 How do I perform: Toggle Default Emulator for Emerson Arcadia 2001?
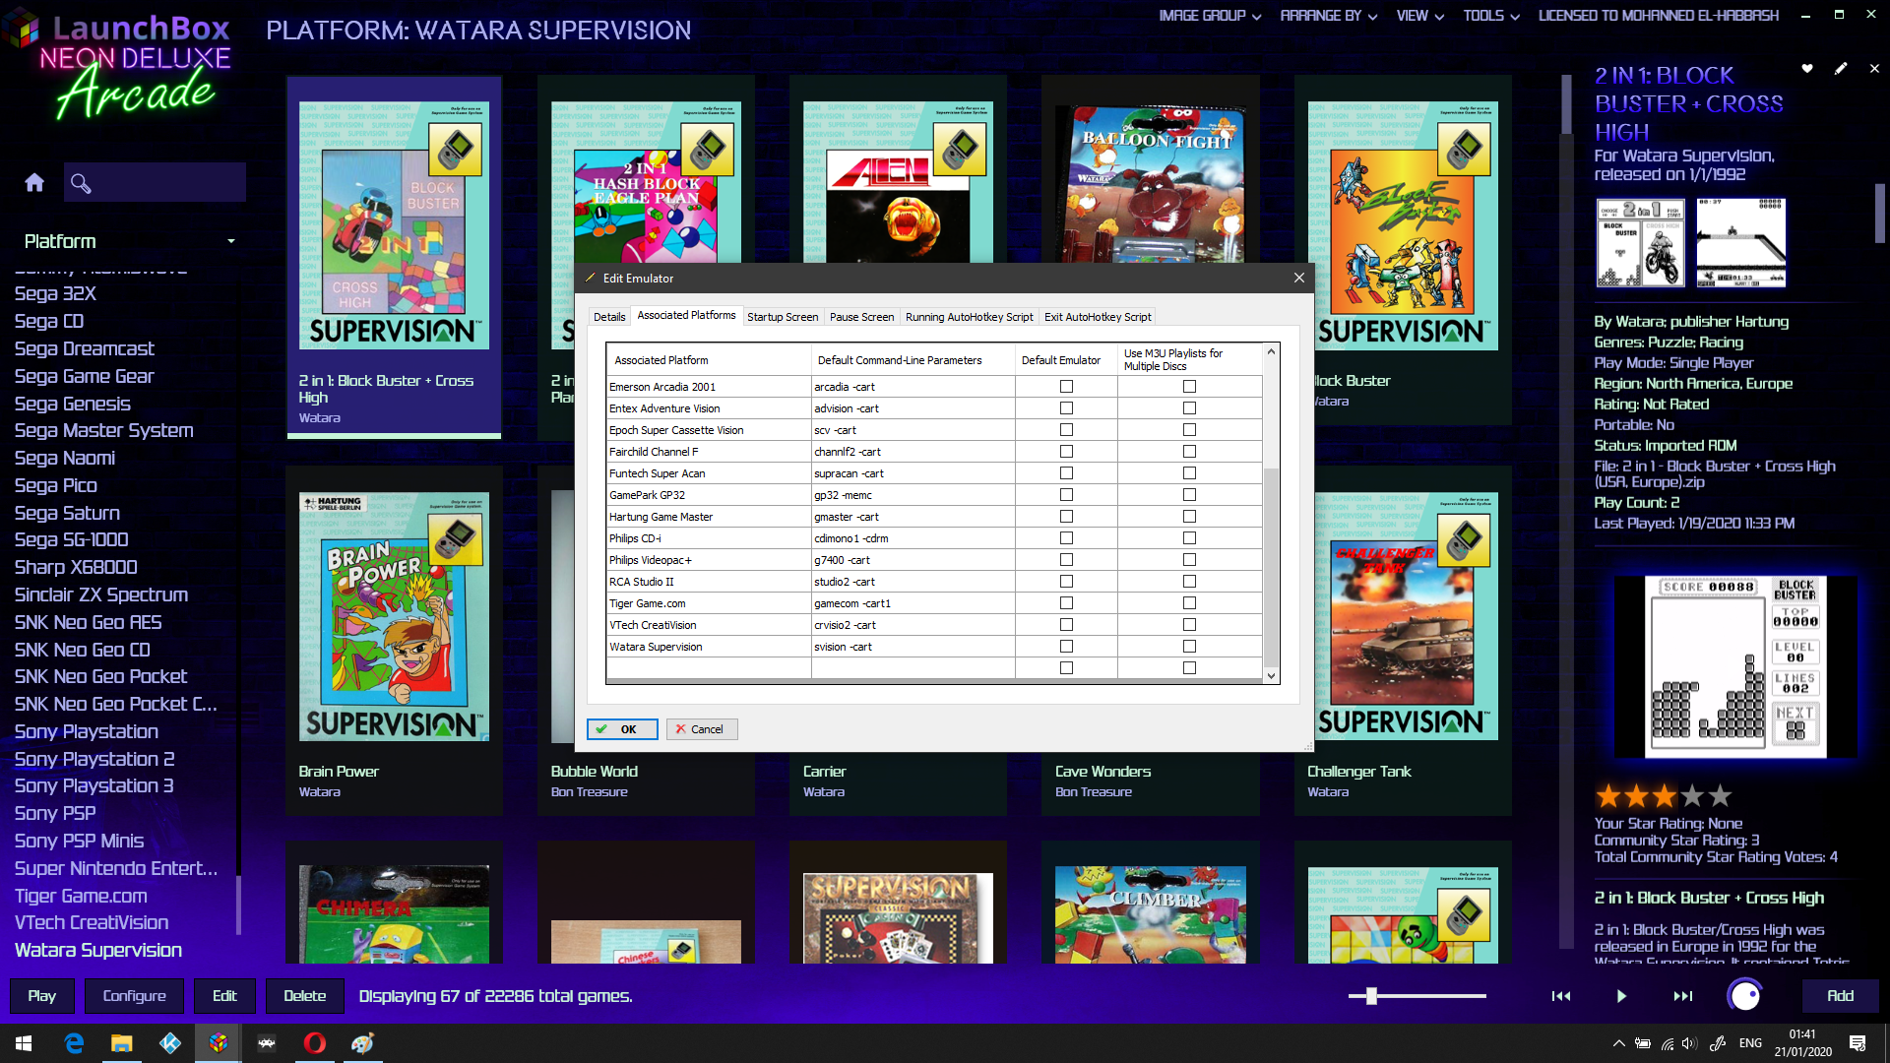[x=1066, y=387]
